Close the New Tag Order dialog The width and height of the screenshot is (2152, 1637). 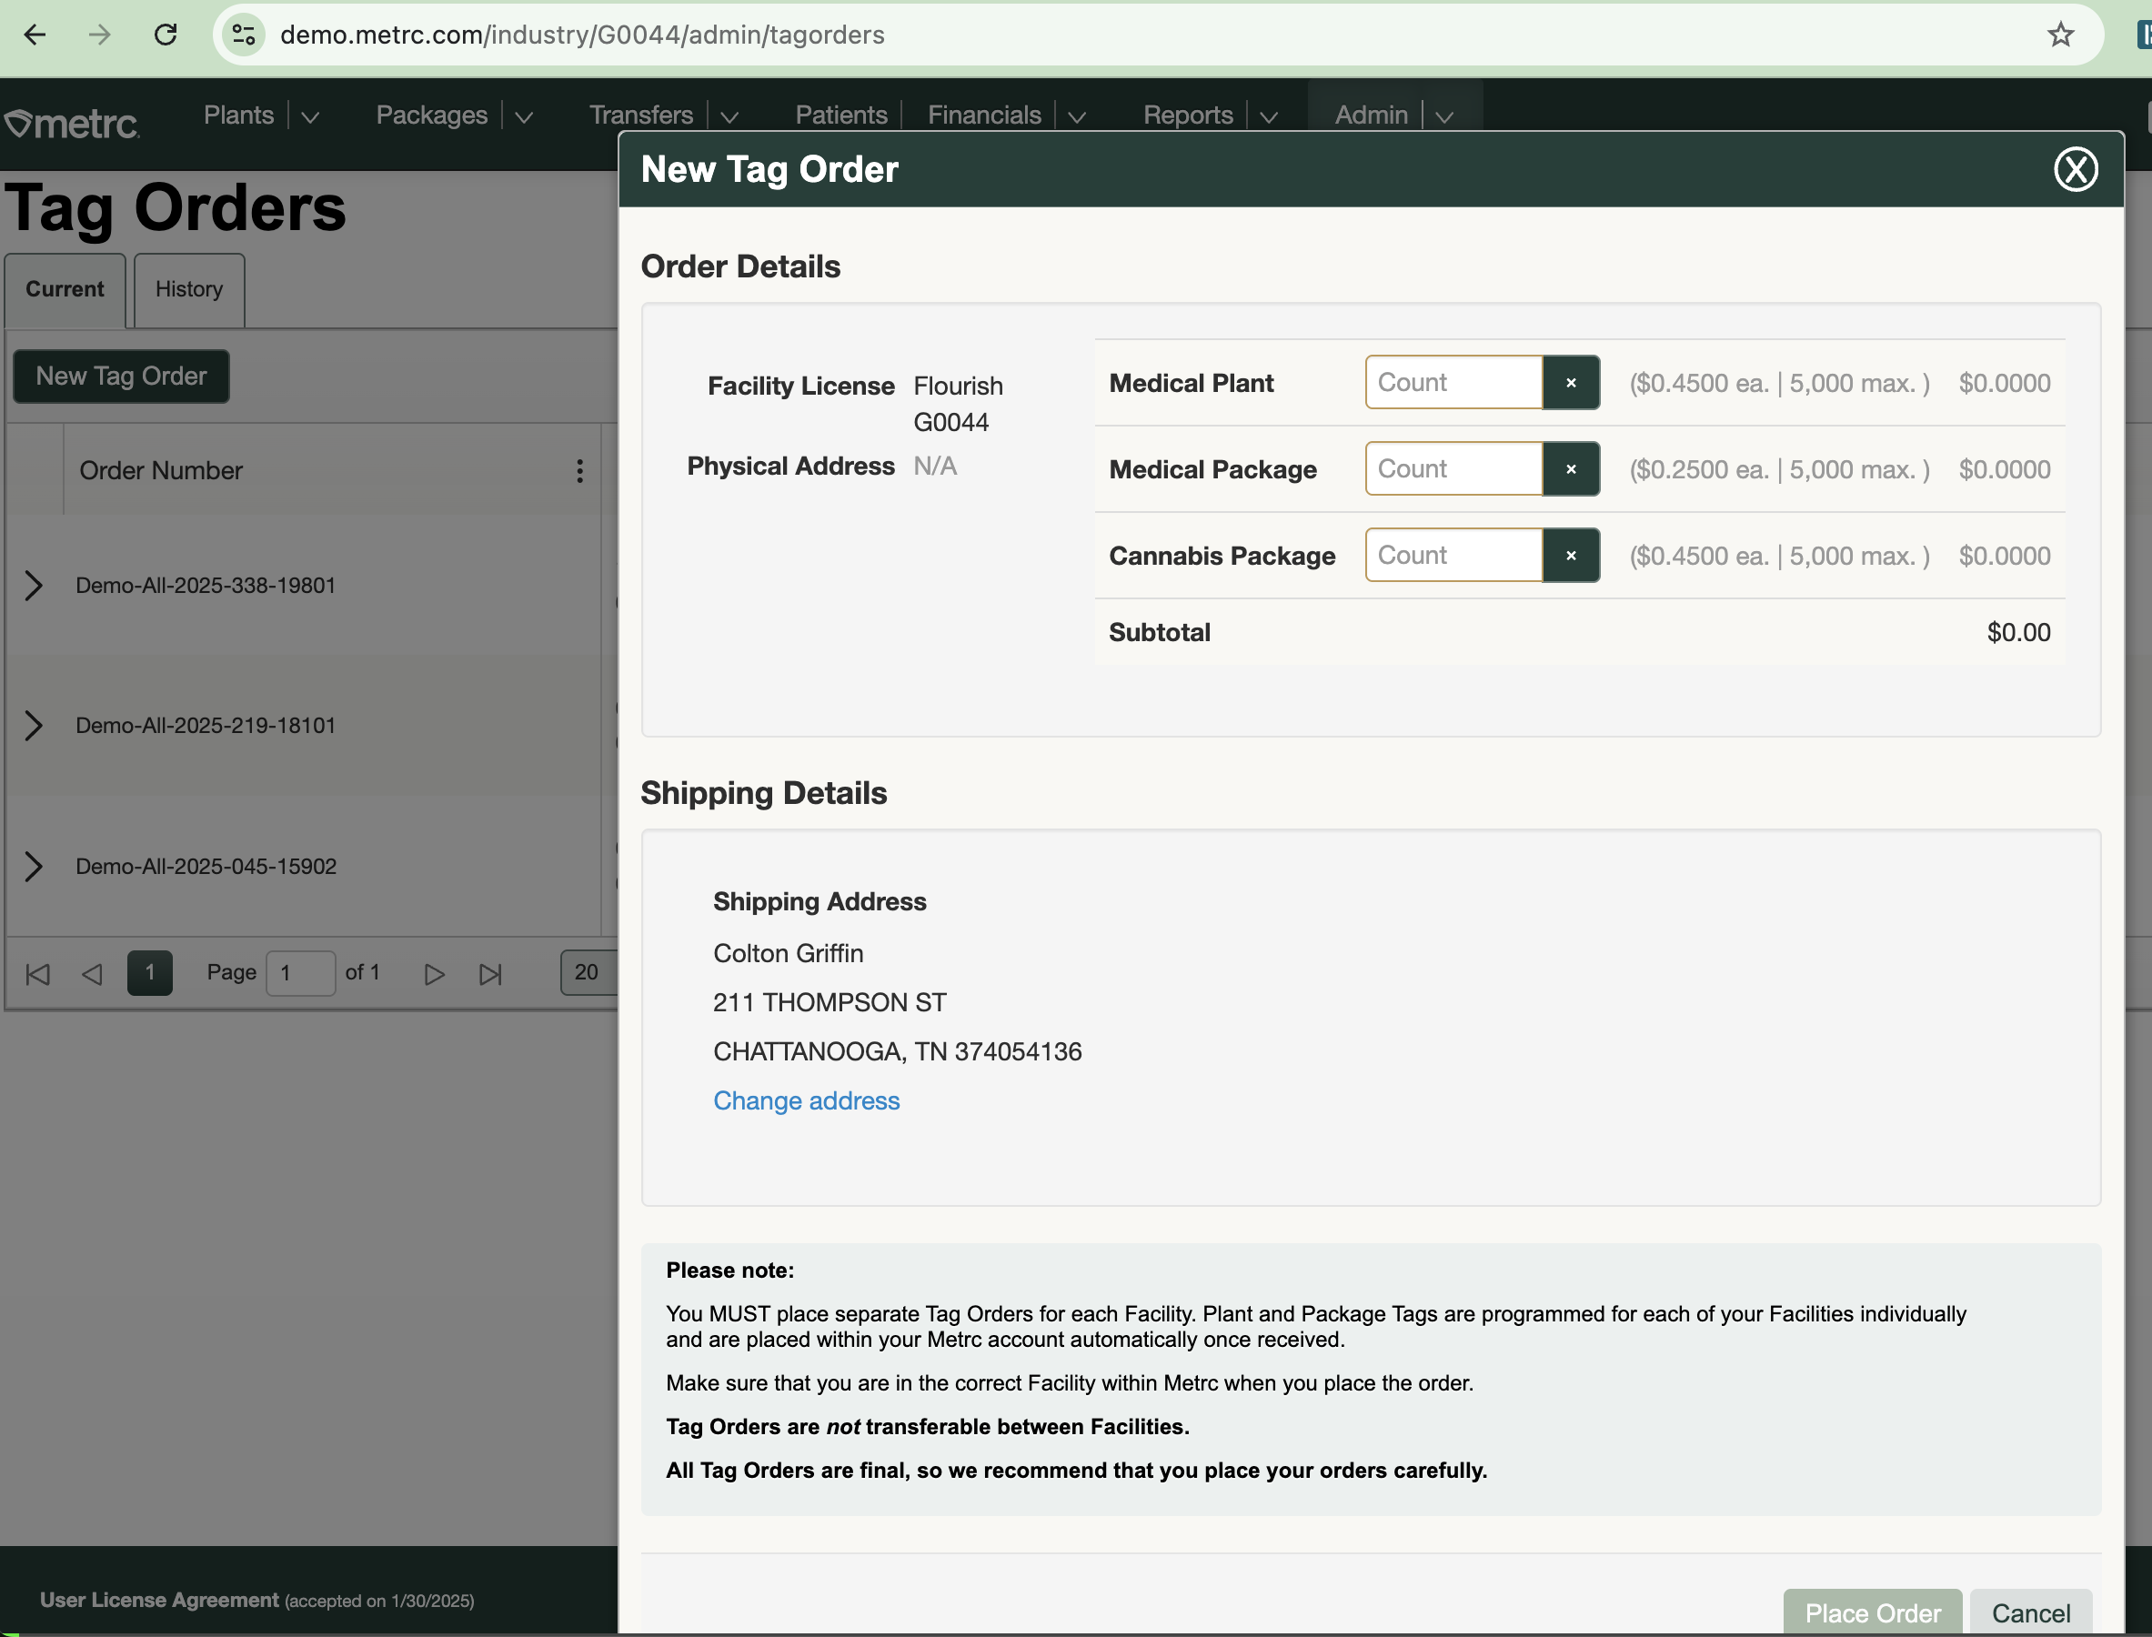point(2075,169)
